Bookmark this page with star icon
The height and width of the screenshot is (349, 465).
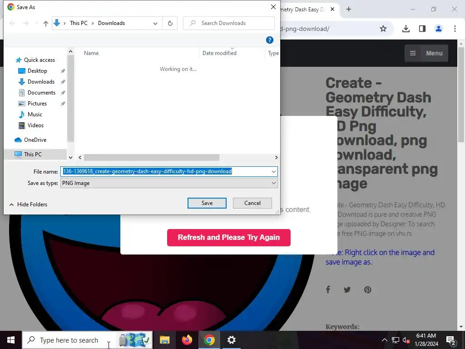383,29
